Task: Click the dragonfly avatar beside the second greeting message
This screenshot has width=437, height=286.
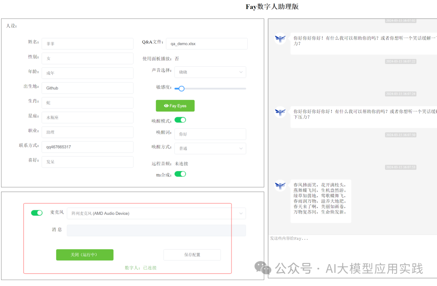Action: pos(280,112)
